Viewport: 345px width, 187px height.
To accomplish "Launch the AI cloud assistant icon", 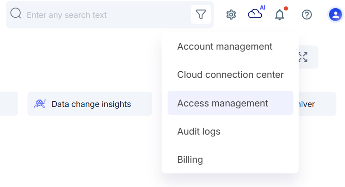I will coord(256,13).
